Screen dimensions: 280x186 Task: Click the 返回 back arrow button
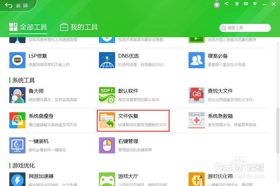pos(16,6)
